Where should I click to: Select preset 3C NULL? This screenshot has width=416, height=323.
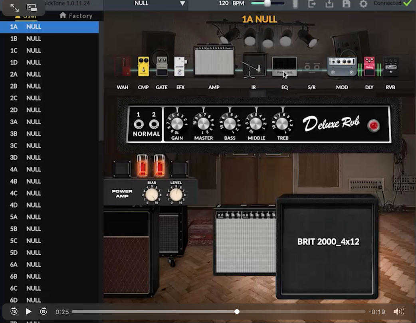[x=50, y=146]
